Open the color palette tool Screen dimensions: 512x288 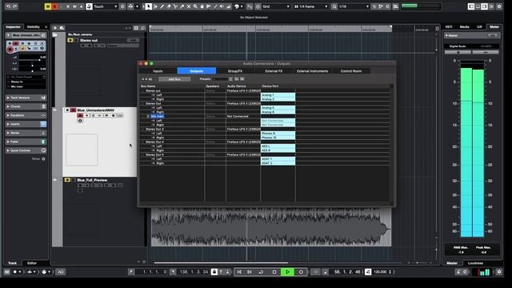(237, 6)
